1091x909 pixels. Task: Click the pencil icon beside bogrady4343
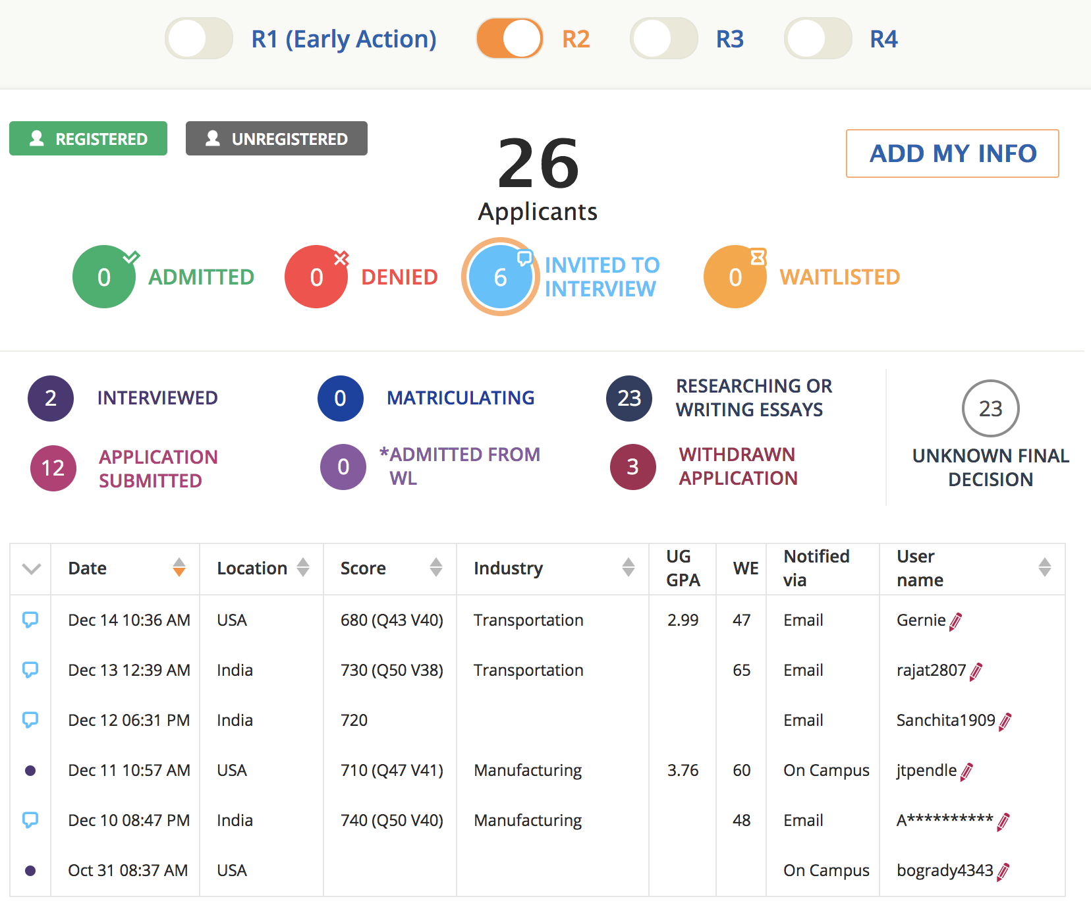pos(1003,871)
